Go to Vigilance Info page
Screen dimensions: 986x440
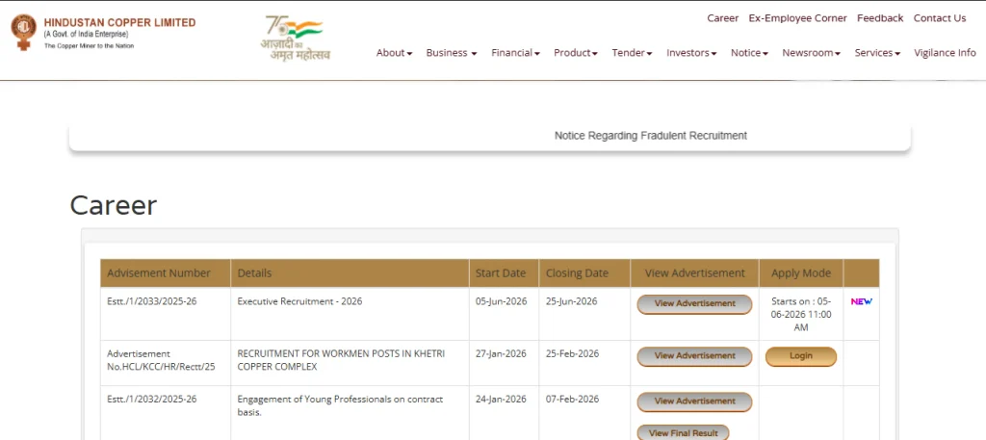945,53
